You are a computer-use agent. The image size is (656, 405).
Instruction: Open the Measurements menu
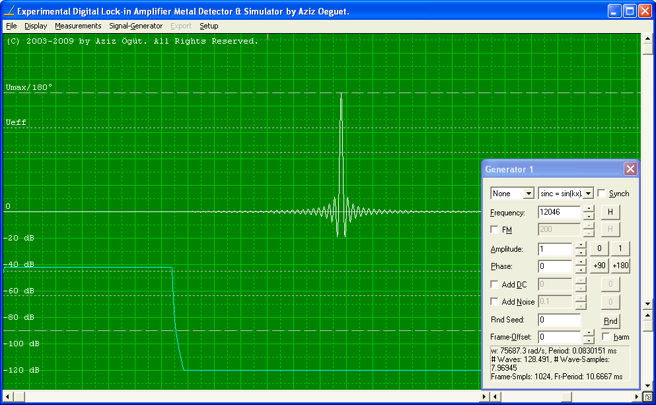(78, 26)
